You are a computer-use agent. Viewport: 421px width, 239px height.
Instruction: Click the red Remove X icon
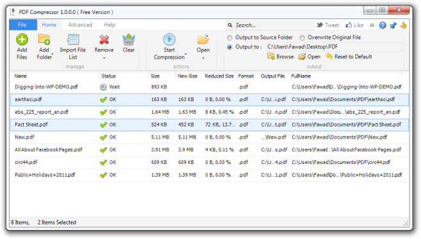pos(104,39)
